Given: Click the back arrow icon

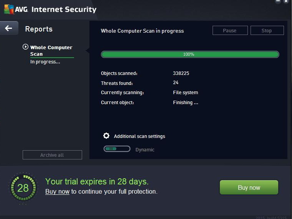Looking at the screenshot, I should 8,28.
